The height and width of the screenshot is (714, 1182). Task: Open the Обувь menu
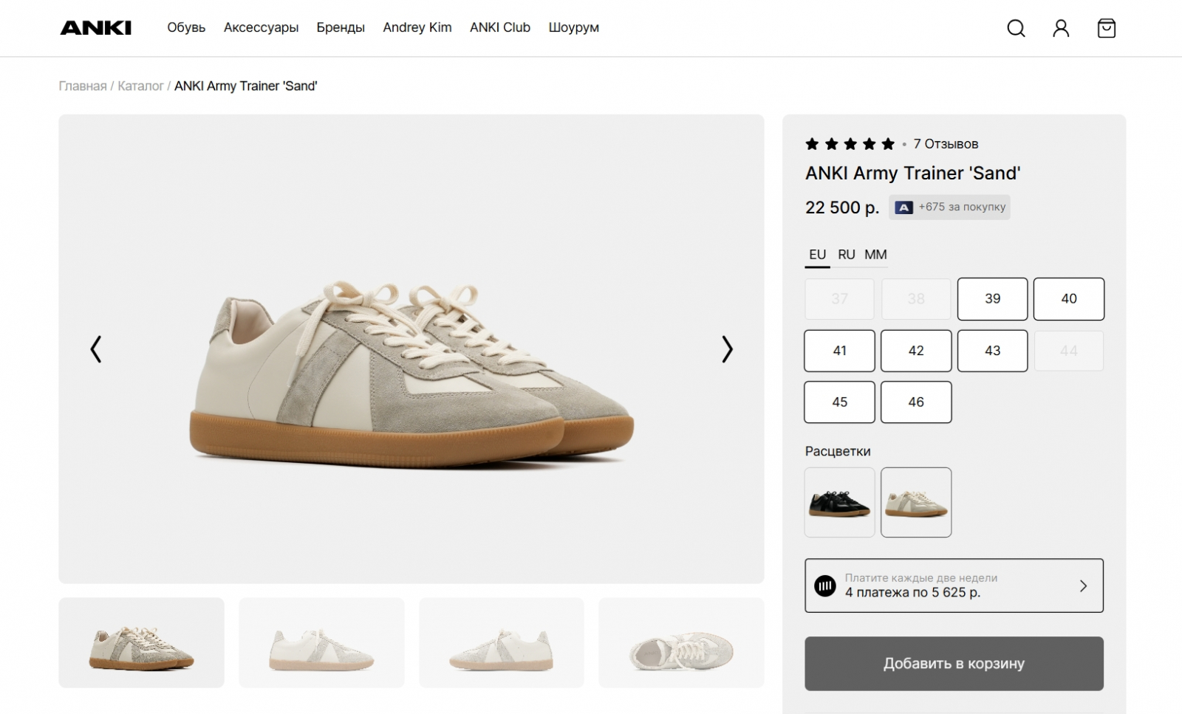(186, 28)
